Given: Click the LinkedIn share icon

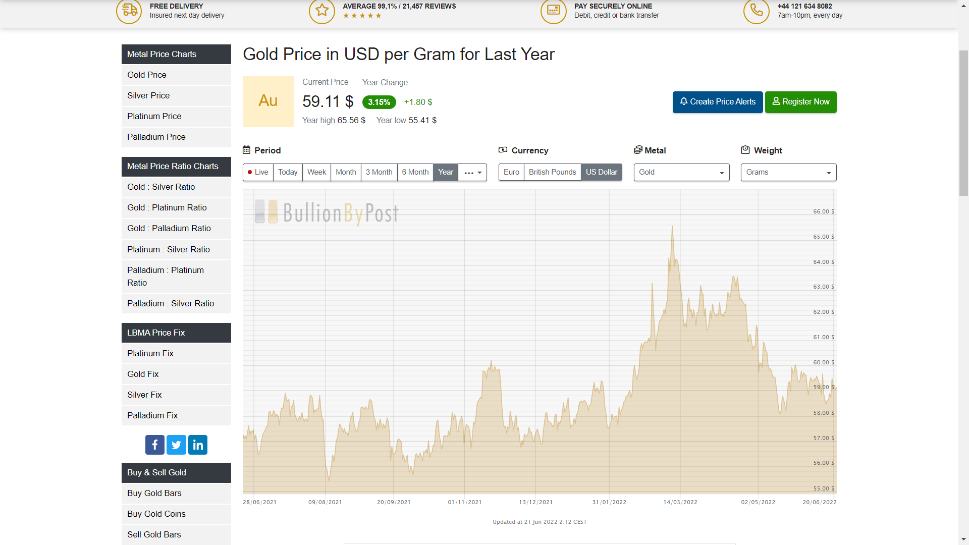Looking at the screenshot, I should click(x=198, y=445).
